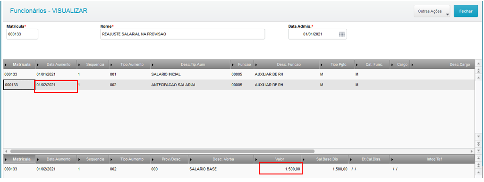Select the Sal.Base.Dis column header
This screenshot has width=484, height=182.
(x=325, y=159)
